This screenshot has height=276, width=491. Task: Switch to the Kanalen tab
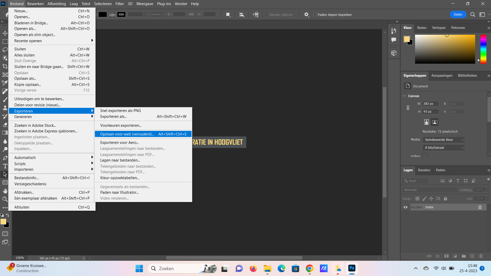424,170
